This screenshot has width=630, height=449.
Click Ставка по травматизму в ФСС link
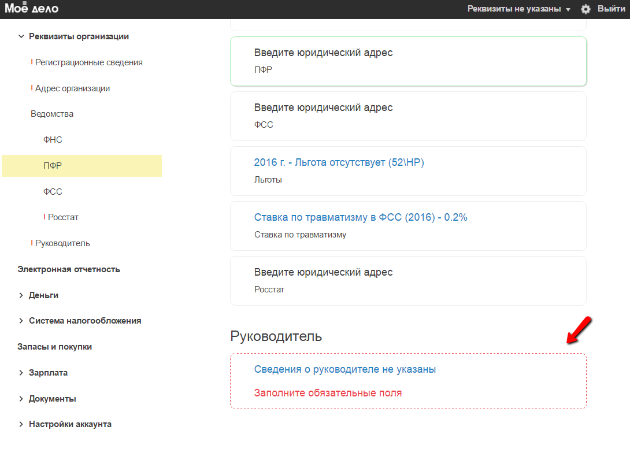click(360, 218)
